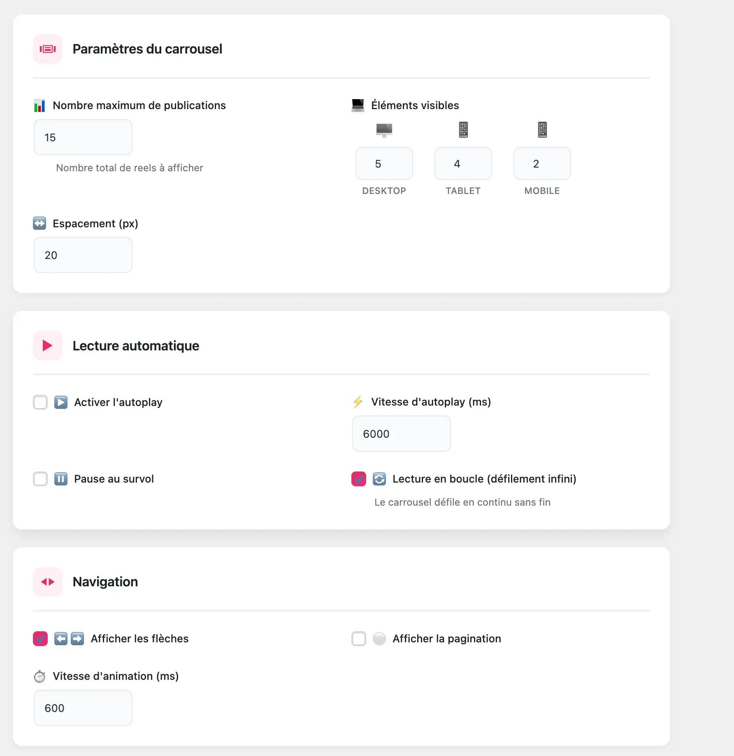Click the Vitesse d'autoplay input field

401,434
